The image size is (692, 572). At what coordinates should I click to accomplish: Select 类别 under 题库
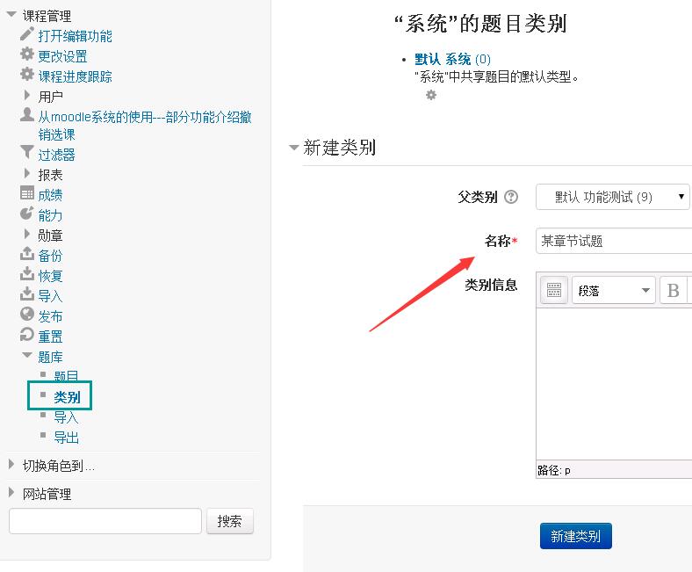click(67, 396)
